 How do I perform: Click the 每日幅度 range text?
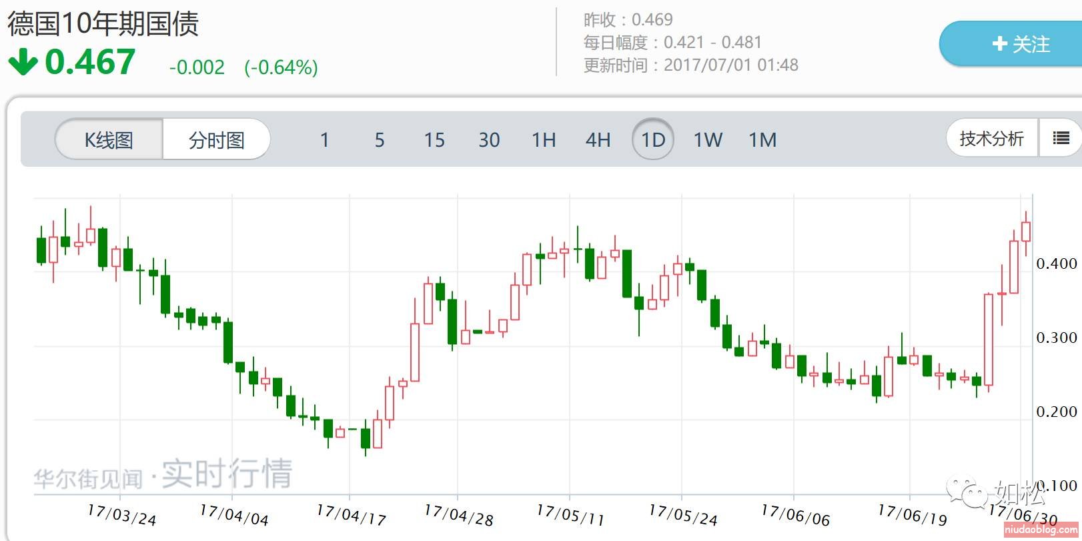[x=672, y=43]
